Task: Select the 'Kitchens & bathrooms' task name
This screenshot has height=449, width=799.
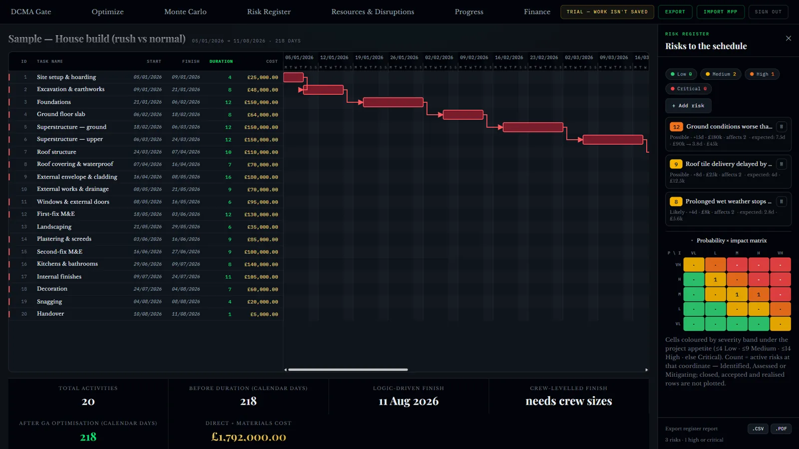Action: click(x=67, y=264)
